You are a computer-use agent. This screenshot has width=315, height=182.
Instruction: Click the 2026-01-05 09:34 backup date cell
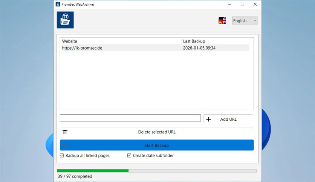click(199, 48)
